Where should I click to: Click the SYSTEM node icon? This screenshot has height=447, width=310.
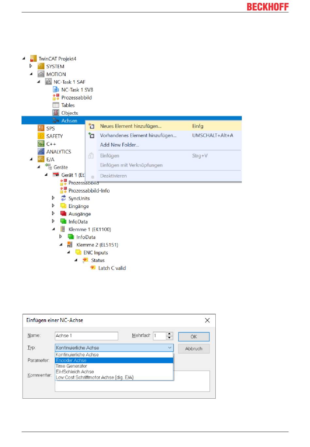(x=41, y=66)
